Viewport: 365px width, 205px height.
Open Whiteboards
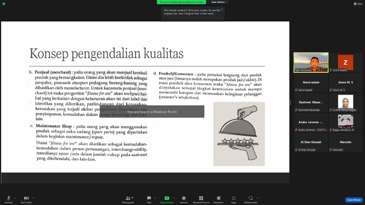click(251, 199)
